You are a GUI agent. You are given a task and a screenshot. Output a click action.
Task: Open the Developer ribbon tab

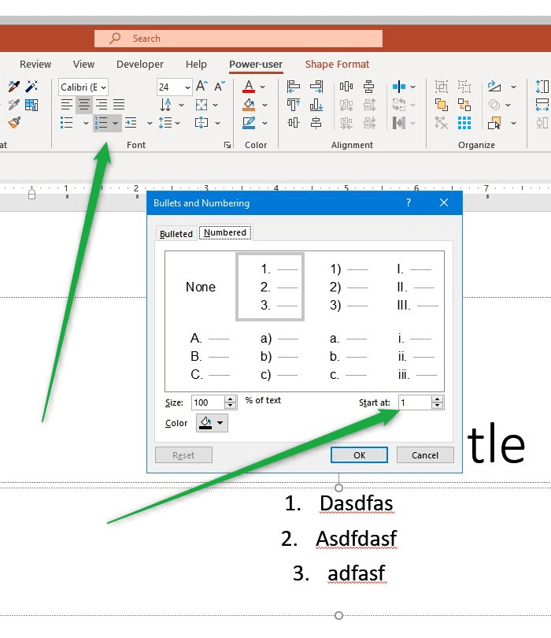coord(140,65)
